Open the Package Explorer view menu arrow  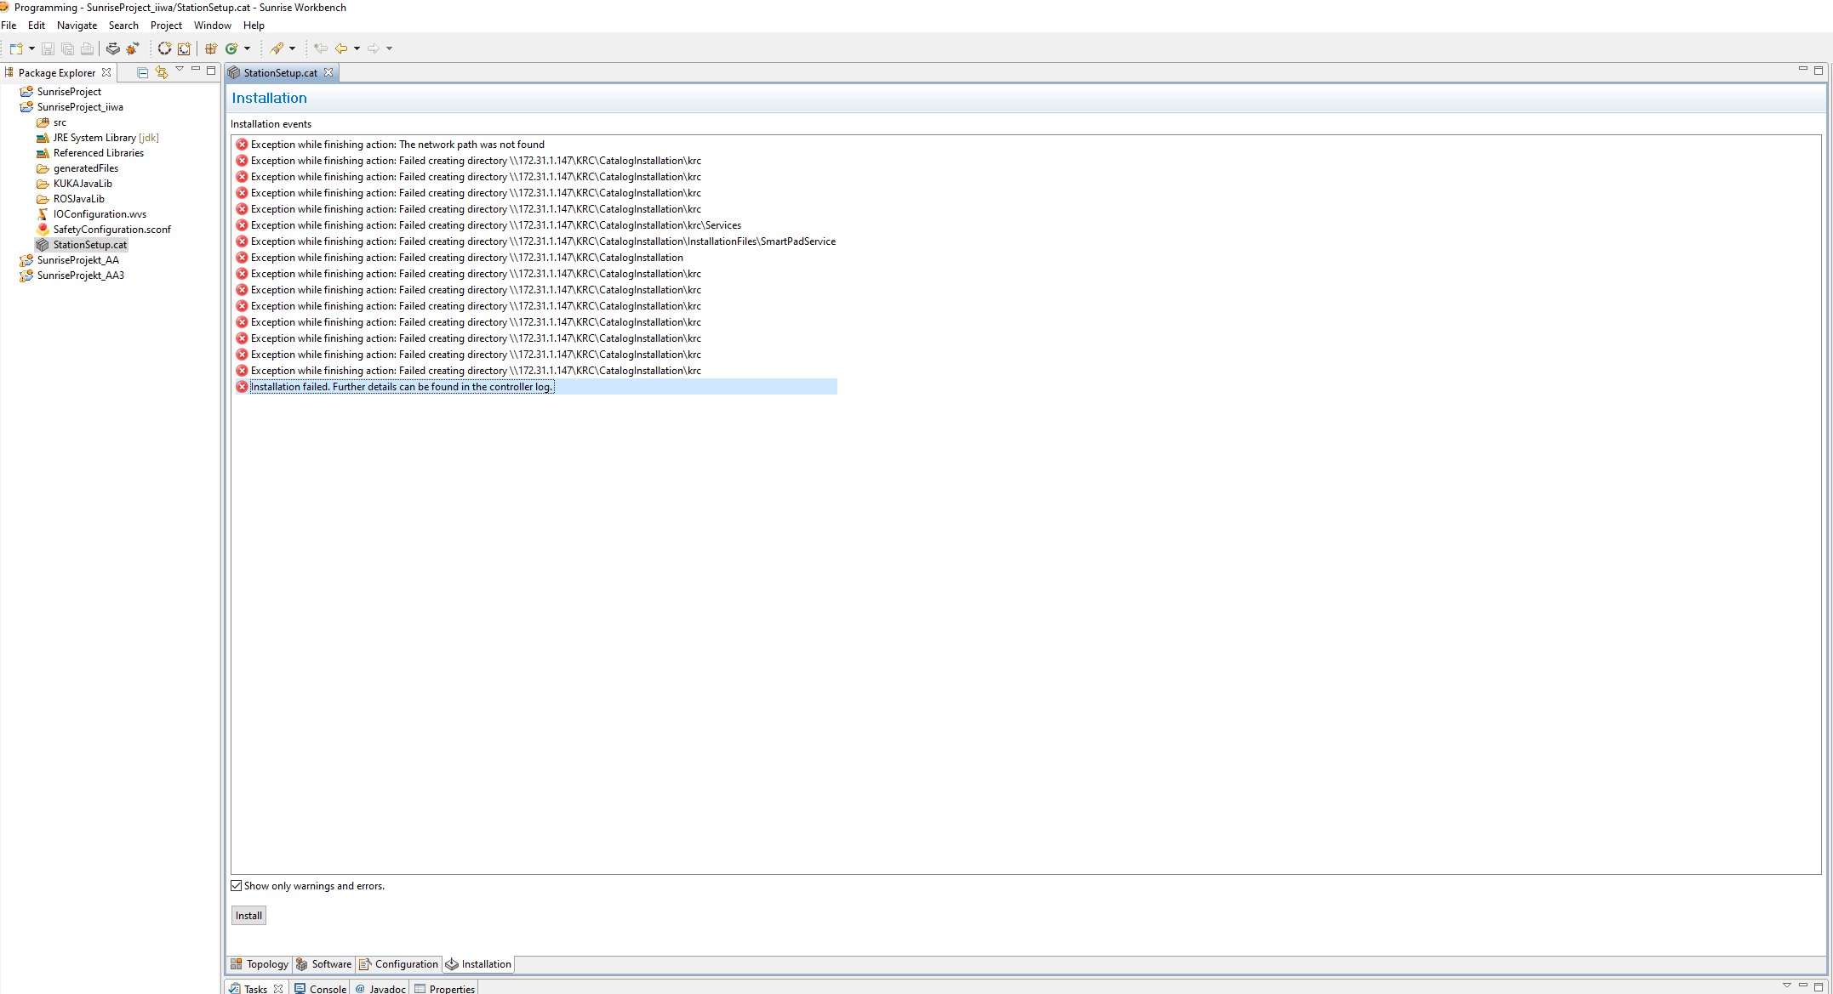tap(180, 71)
